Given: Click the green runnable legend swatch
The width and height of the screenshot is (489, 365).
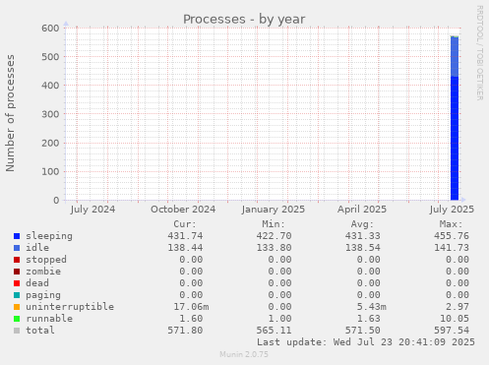Looking at the screenshot, I should click(x=17, y=319).
